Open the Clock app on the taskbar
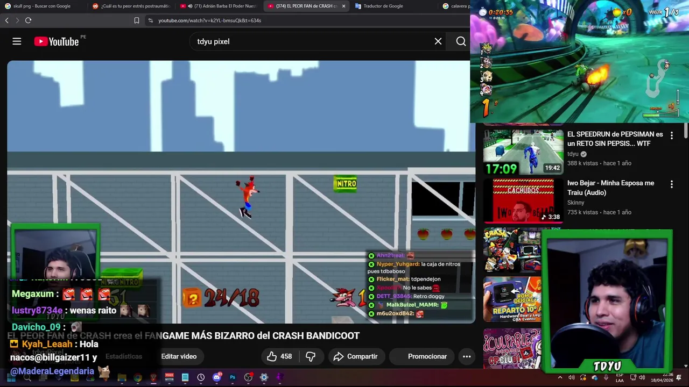 click(201, 377)
